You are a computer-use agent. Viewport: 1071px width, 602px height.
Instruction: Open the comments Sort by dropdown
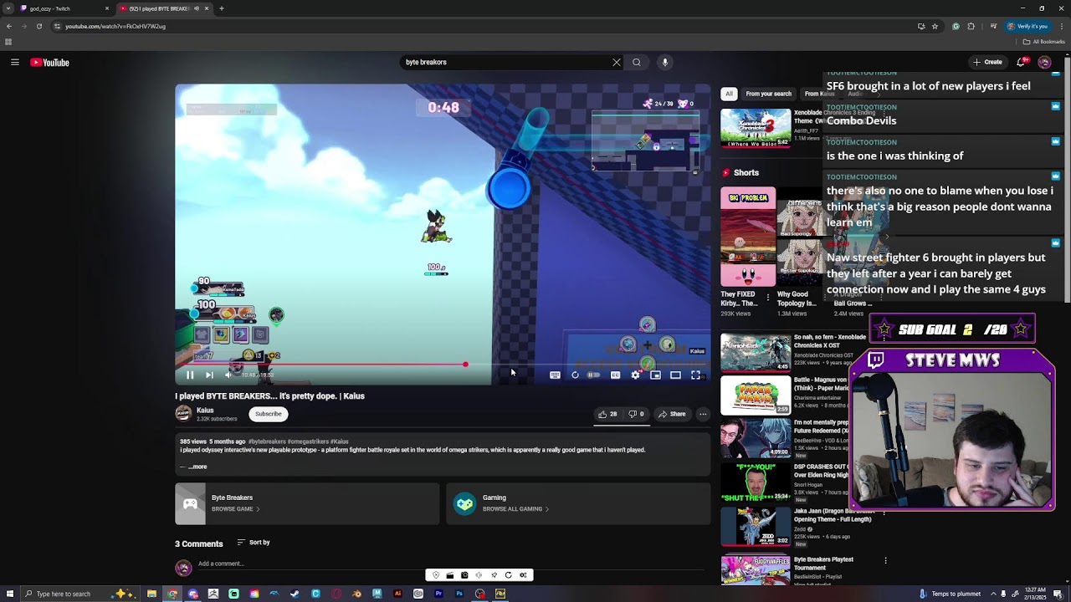[254, 543]
